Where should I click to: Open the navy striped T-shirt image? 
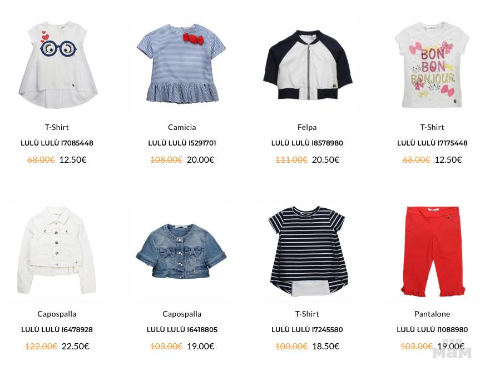pyautogui.click(x=308, y=252)
